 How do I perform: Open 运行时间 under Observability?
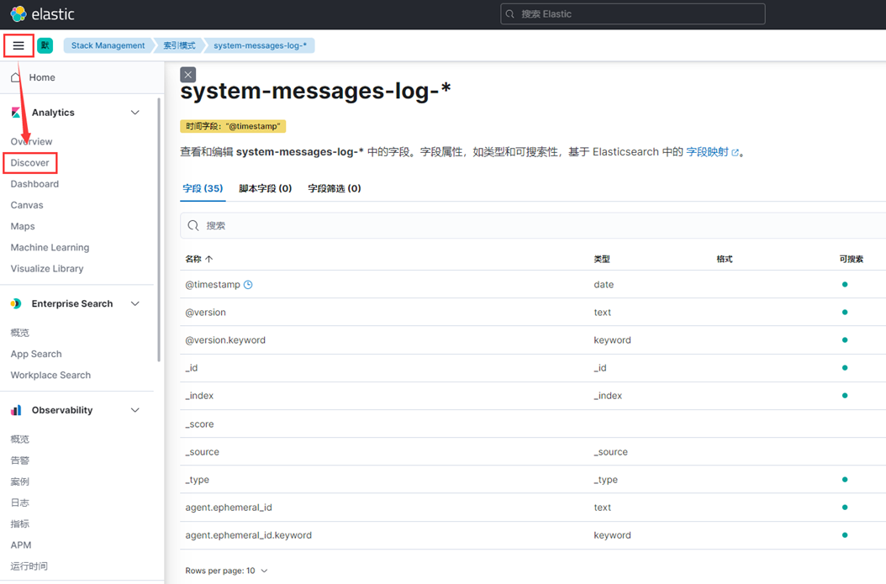pyautogui.click(x=29, y=566)
